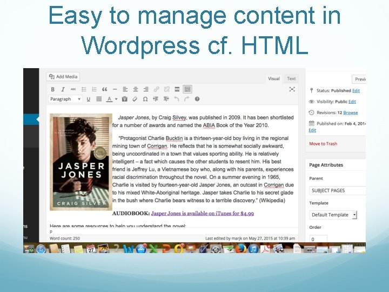Open the Default Template dropdown
This screenshot has height=292, width=389.
[333, 215]
